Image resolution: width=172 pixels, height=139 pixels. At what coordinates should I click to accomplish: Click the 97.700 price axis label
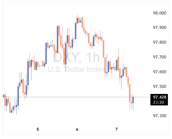[159, 57]
